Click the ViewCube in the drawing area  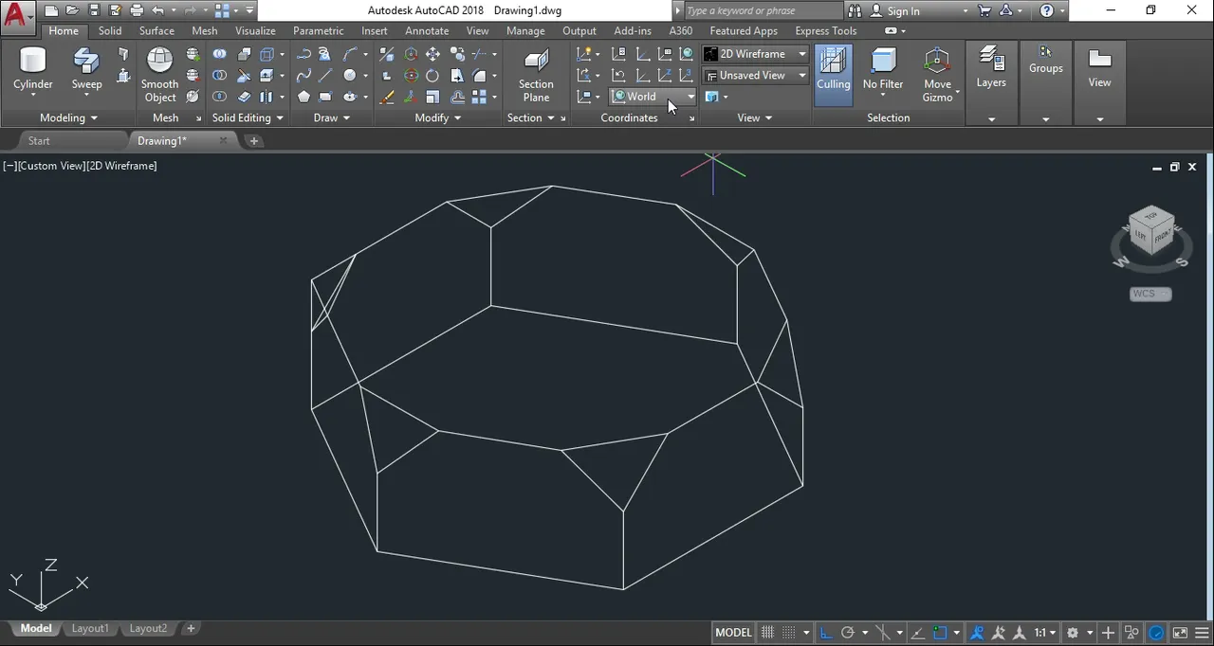[1150, 232]
